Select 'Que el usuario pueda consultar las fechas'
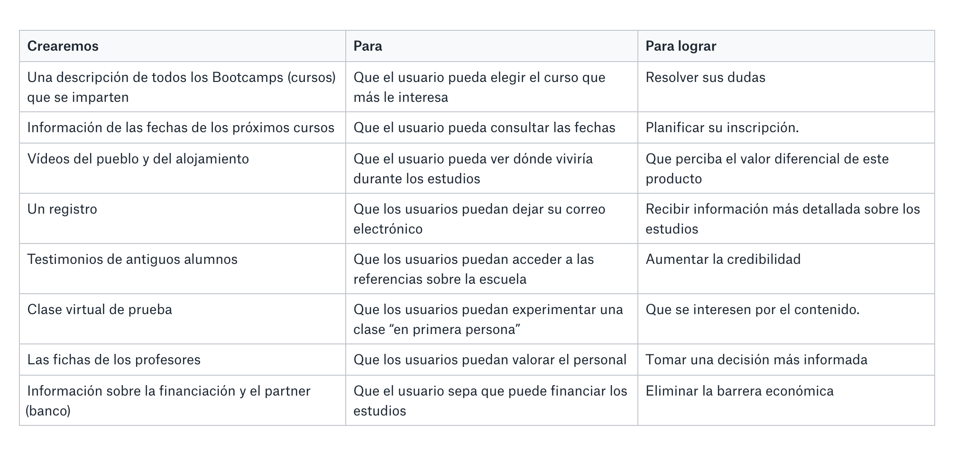 (x=492, y=127)
